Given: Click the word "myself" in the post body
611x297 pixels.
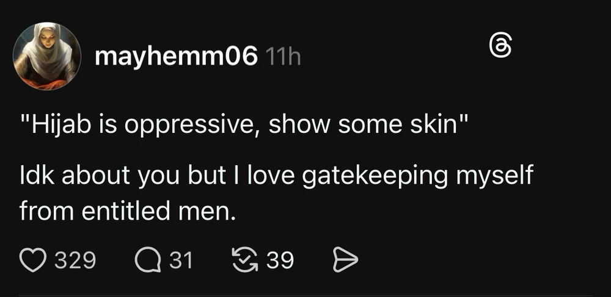Looking at the screenshot, I should point(489,178).
